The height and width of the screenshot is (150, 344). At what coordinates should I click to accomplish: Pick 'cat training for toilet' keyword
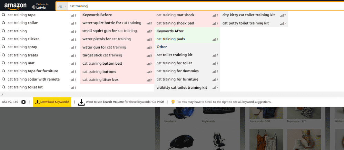click(174, 63)
